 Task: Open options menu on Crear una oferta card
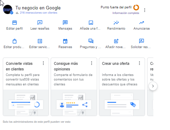tap(139, 63)
